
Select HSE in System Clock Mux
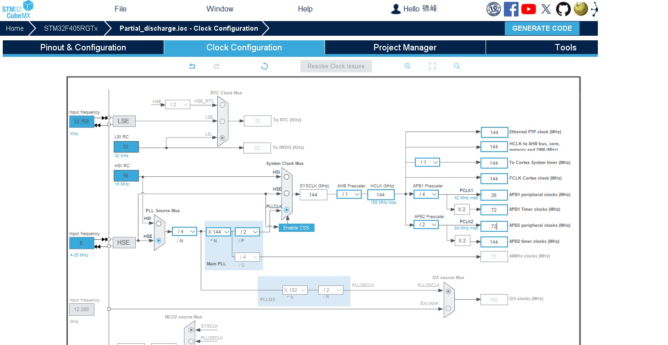pyautogui.click(x=286, y=193)
